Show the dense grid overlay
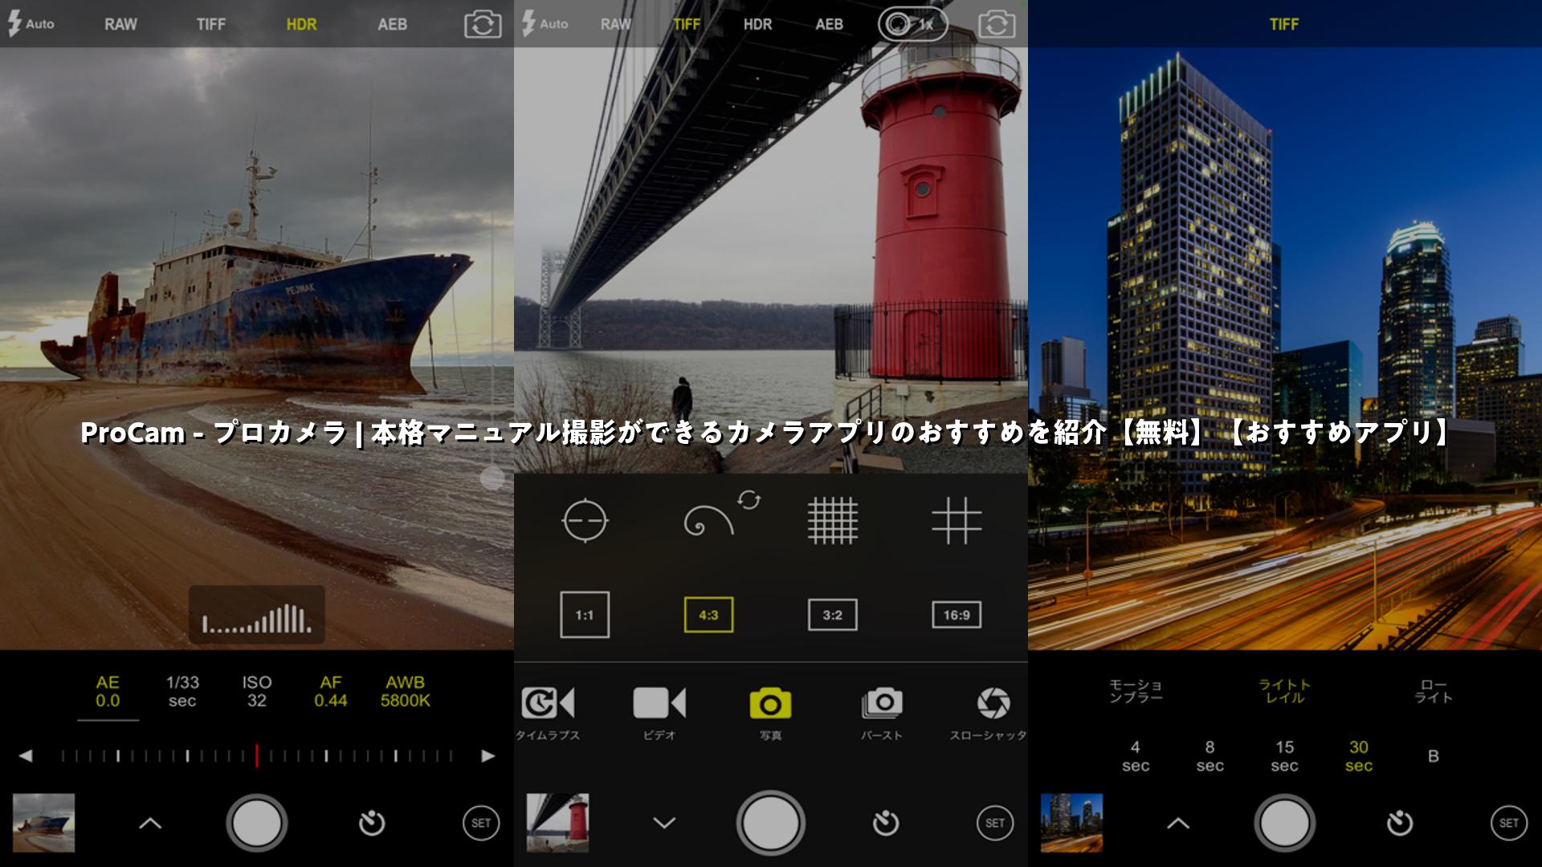Screen dimensions: 1542x867 [833, 521]
